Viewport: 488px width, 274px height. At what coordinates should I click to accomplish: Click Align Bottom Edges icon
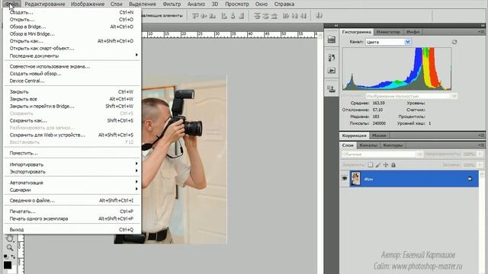[213, 15]
